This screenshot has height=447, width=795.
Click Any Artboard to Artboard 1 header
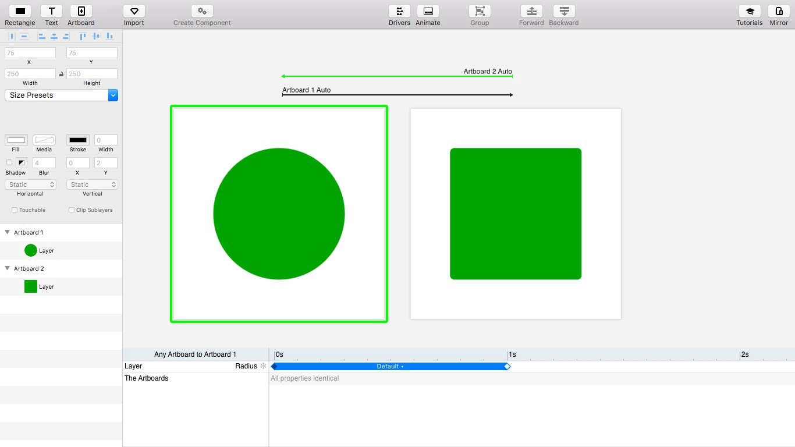click(196, 354)
